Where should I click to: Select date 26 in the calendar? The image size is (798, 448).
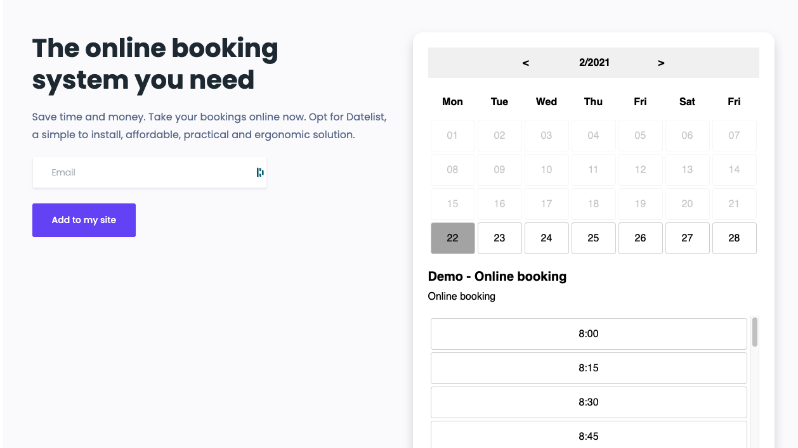[x=640, y=238]
